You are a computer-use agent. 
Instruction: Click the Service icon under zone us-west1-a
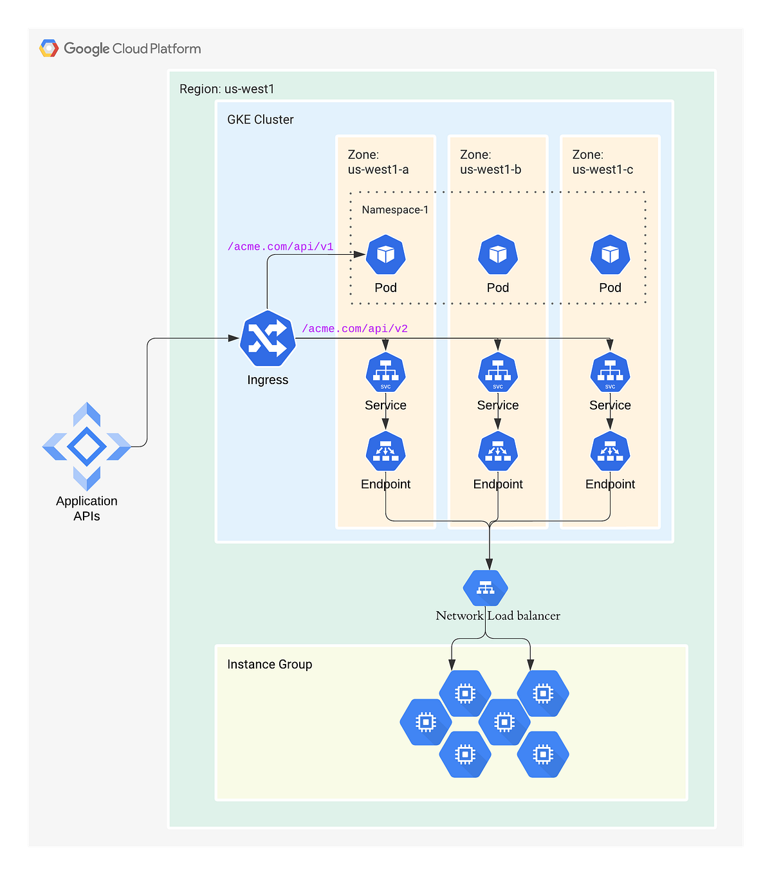tap(385, 372)
